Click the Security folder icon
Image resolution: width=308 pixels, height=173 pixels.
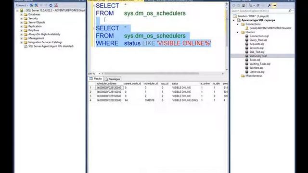coord(26,18)
